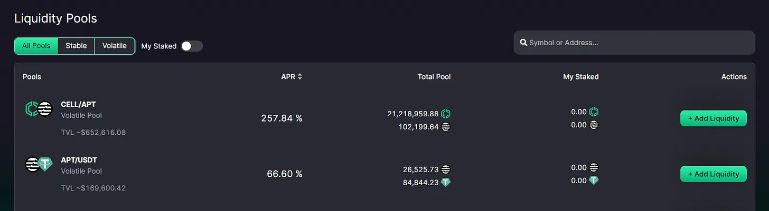Filter by the Volatile tab

[115, 46]
